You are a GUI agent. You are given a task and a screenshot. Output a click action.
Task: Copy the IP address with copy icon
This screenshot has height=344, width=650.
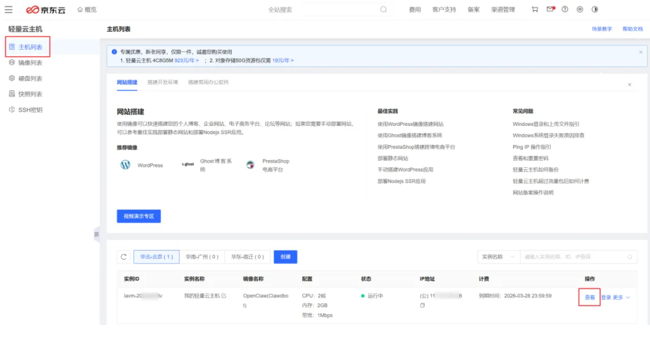(423, 305)
